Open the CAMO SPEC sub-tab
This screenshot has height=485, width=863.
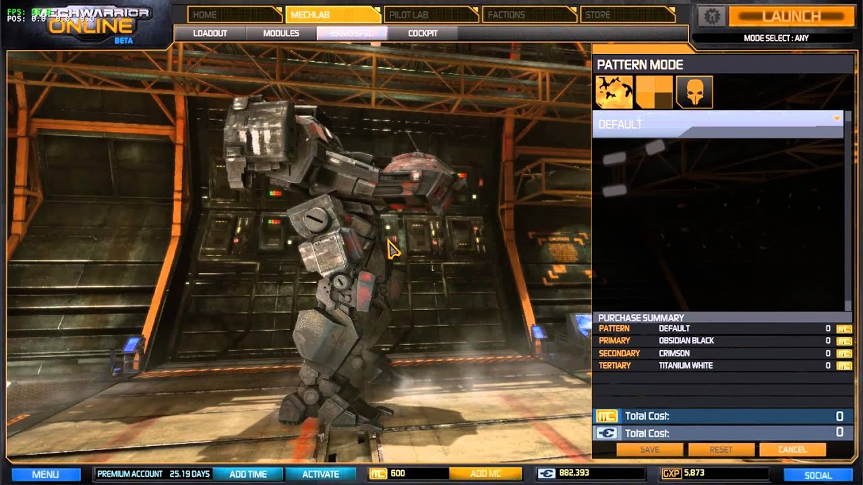click(x=352, y=33)
